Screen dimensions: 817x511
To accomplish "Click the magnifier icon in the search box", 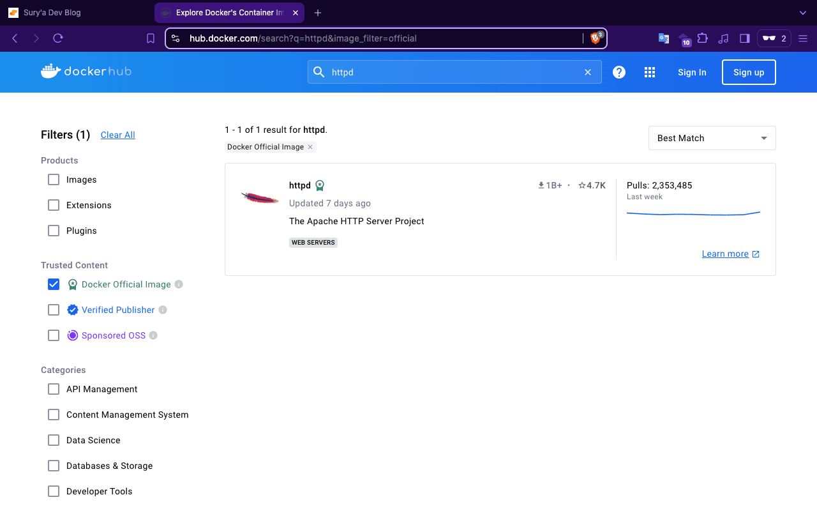I will coord(319,72).
